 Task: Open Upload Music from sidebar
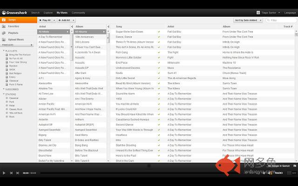click(x=16, y=40)
